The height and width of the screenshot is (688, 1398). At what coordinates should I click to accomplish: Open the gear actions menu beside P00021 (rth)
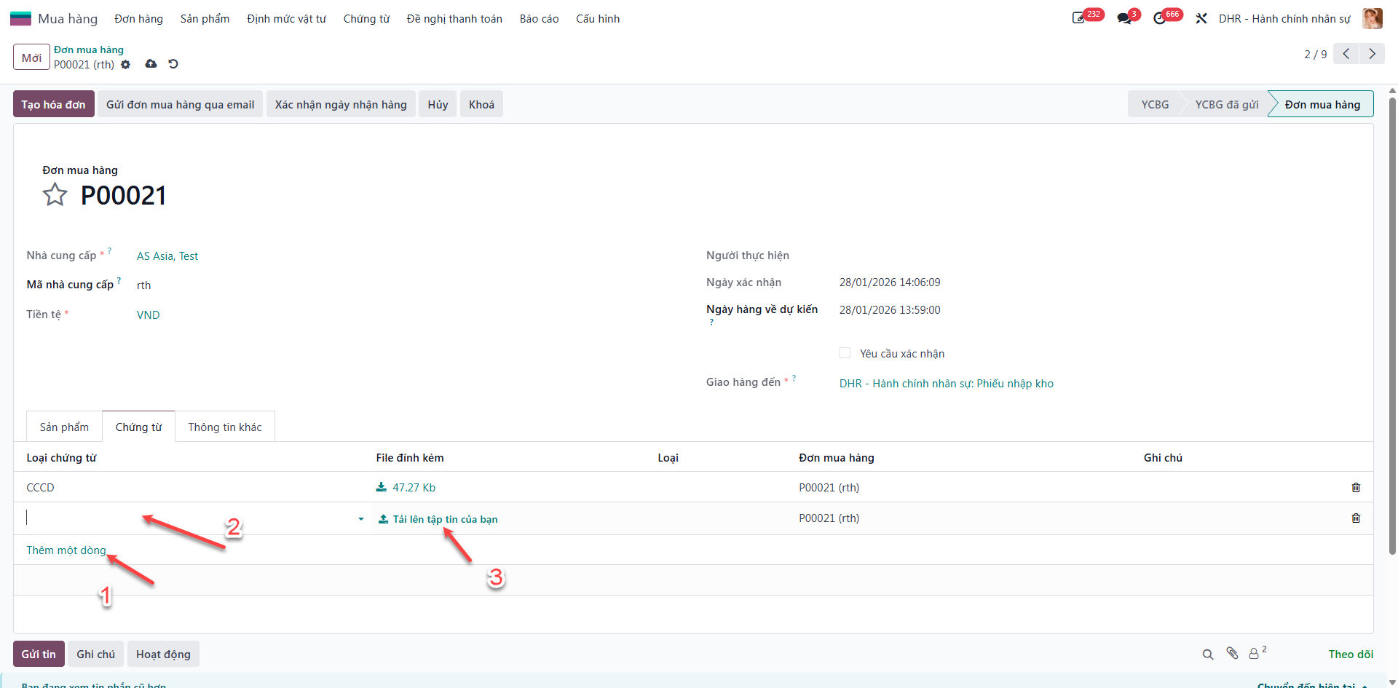(x=125, y=64)
